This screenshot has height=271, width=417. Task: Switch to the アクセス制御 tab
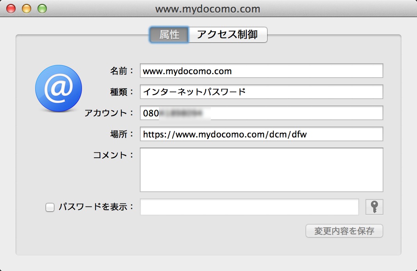click(228, 35)
